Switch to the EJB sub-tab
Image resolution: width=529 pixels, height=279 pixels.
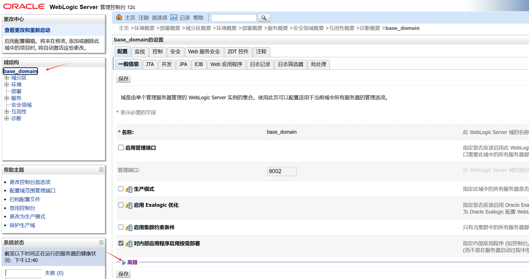point(199,64)
